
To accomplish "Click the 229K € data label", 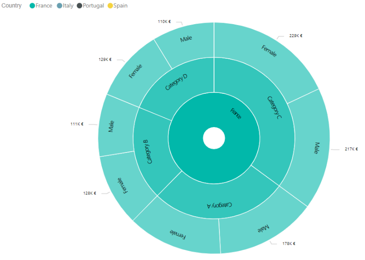I will (296, 36).
